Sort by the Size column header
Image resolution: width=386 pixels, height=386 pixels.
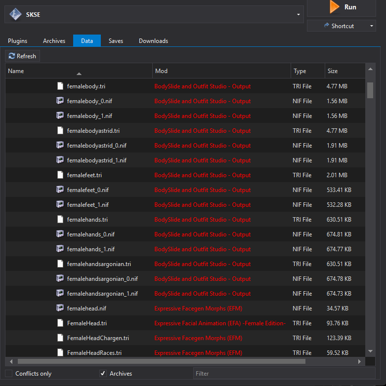(x=345, y=71)
